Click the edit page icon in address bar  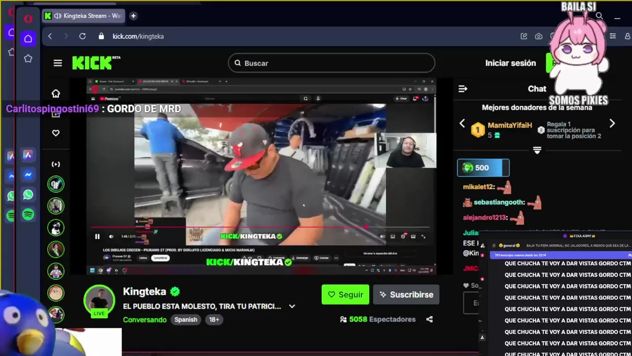click(x=524, y=36)
